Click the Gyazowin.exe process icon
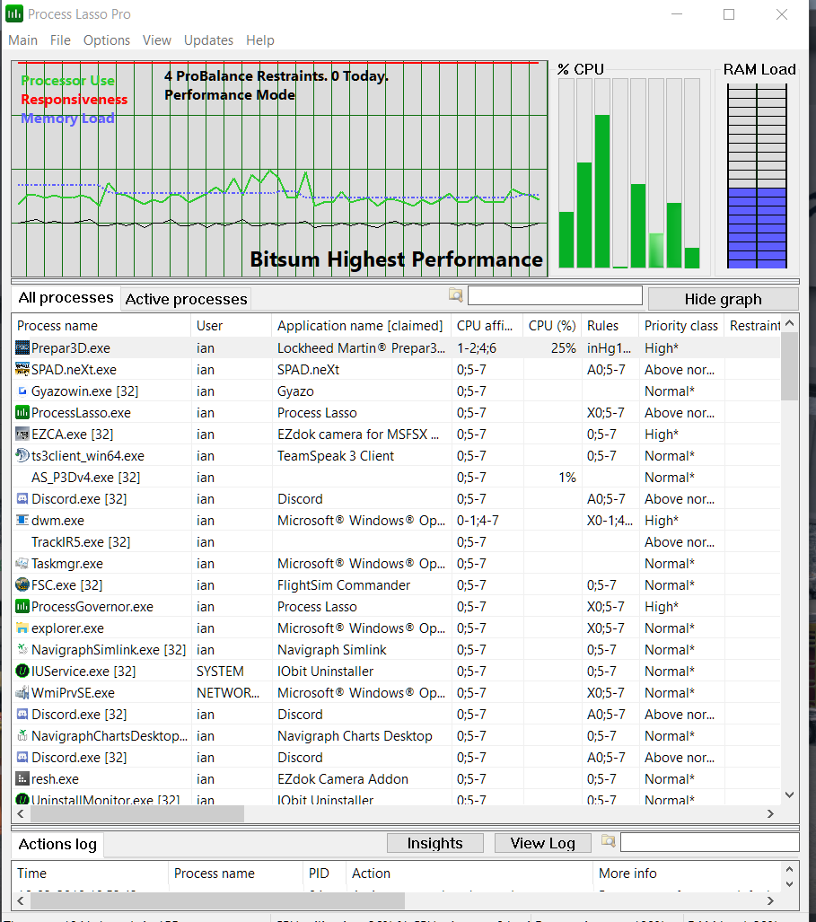Image resolution: width=816 pixels, height=922 pixels. coord(22,391)
